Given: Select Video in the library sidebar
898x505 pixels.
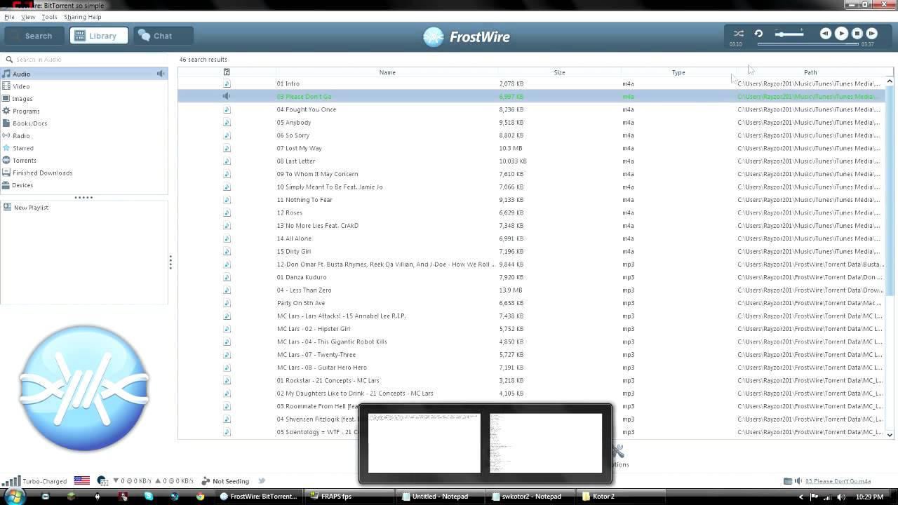Looking at the screenshot, I should coord(83,86).
